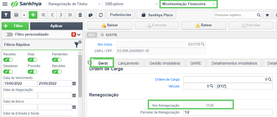The height and width of the screenshot is (117, 277).
Task: Switch to Renegociação de Títulos tab
Action: (68, 4)
